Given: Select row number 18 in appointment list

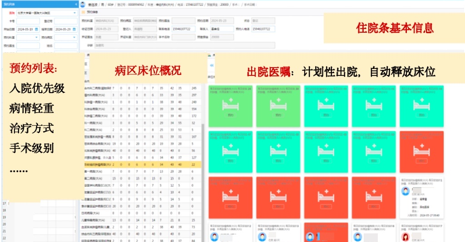Looking at the screenshot, I should click(4, 210).
